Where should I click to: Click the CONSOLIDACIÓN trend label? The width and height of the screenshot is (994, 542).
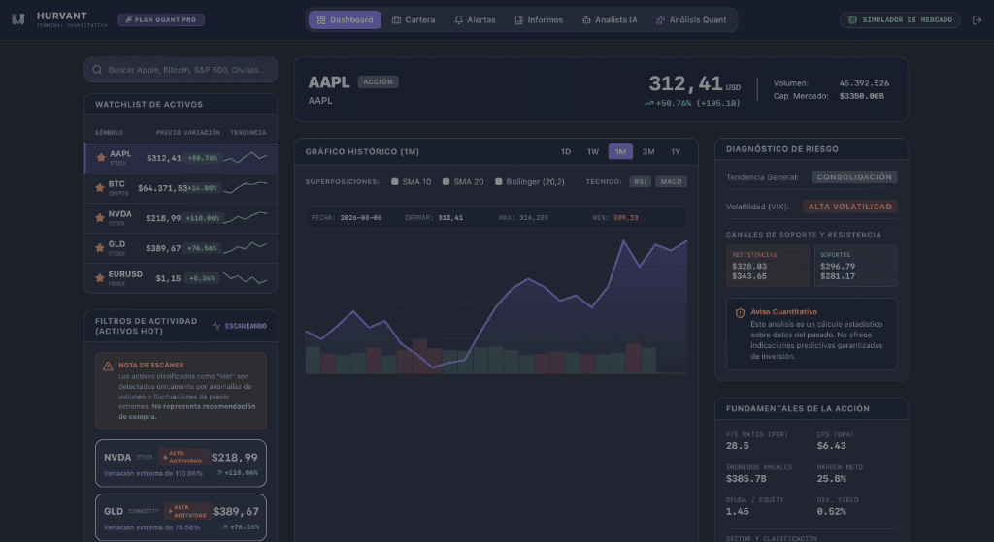point(854,177)
